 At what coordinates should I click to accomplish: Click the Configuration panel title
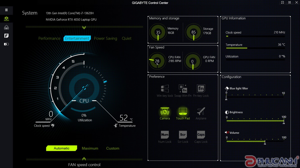pyautogui.click(x=231, y=77)
